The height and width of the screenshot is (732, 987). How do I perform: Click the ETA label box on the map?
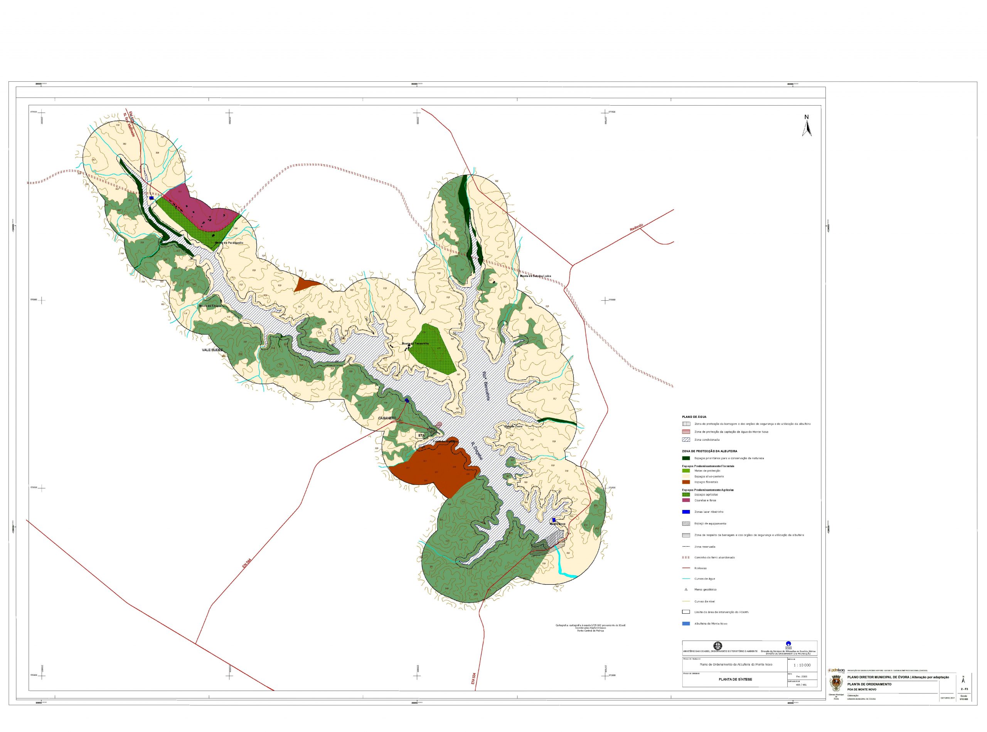click(x=421, y=436)
